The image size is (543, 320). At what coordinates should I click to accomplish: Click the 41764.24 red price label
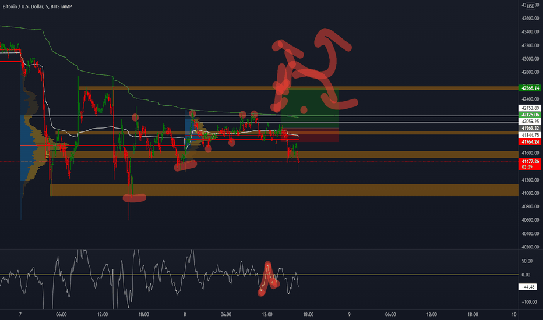[530, 142]
